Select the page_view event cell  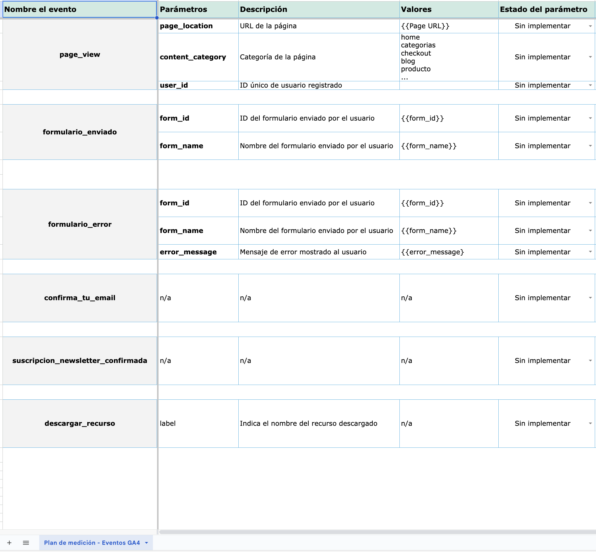80,55
